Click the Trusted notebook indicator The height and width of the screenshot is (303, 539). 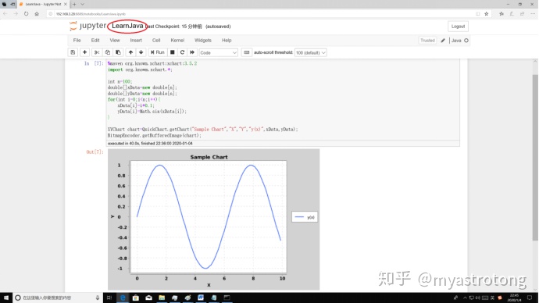click(427, 41)
